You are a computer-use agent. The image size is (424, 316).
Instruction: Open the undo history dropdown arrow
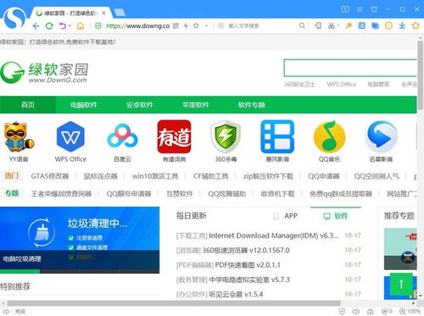70,26
